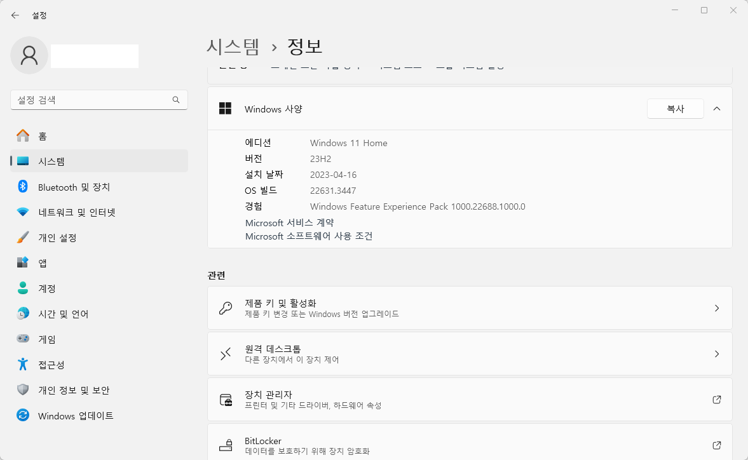This screenshot has width=748, height=460.
Task: Open 앱 settings in sidebar
Action: pos(99,262)
